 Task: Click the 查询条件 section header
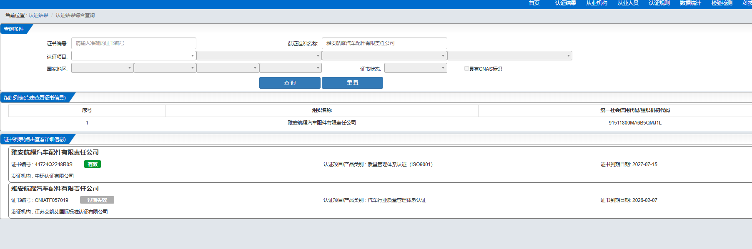tap(14, 29)
